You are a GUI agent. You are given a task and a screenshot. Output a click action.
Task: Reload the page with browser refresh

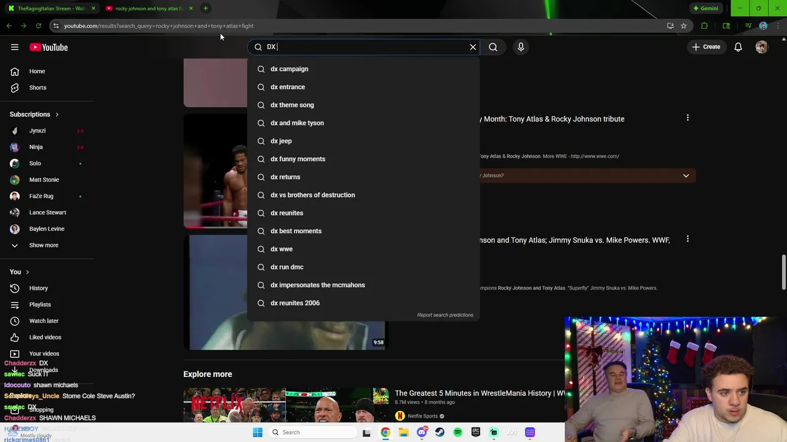38,26
